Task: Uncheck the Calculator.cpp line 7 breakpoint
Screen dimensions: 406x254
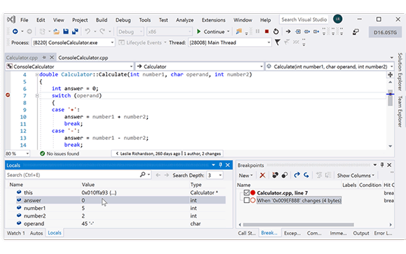Action: coord(246,192)
